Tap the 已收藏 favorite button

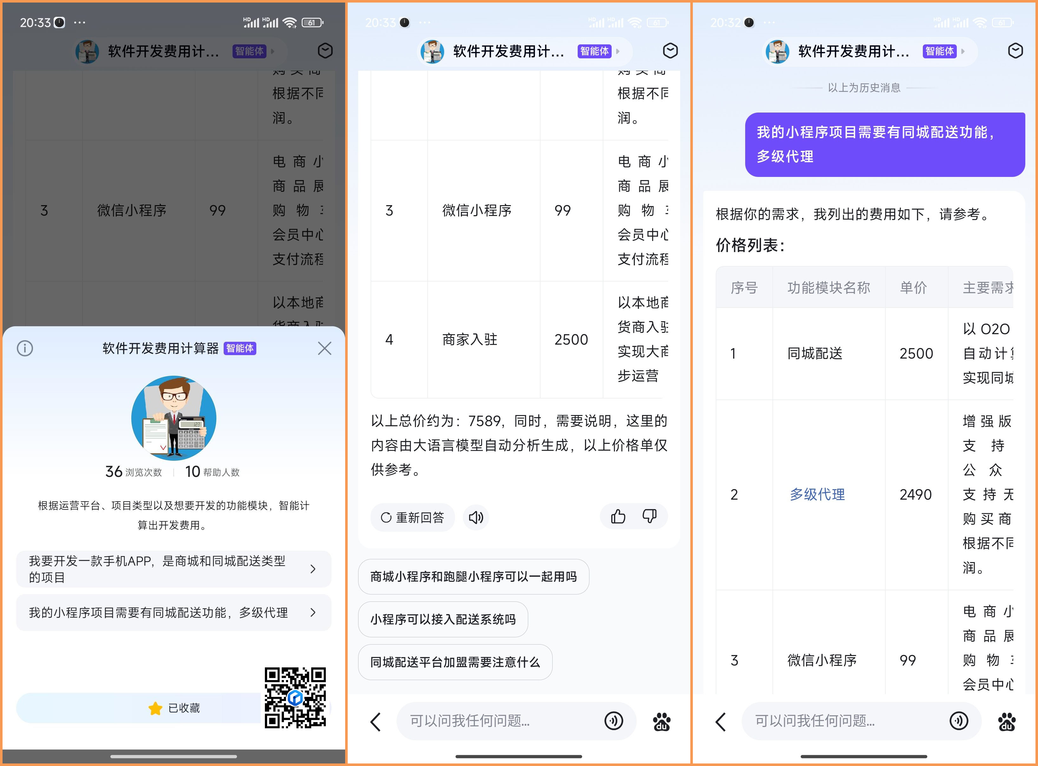tap(174, 708)
